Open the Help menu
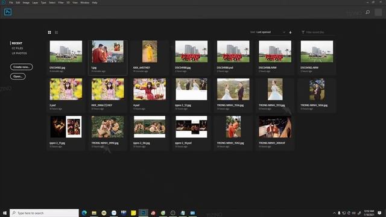386x217 pixels. point(95,2)
